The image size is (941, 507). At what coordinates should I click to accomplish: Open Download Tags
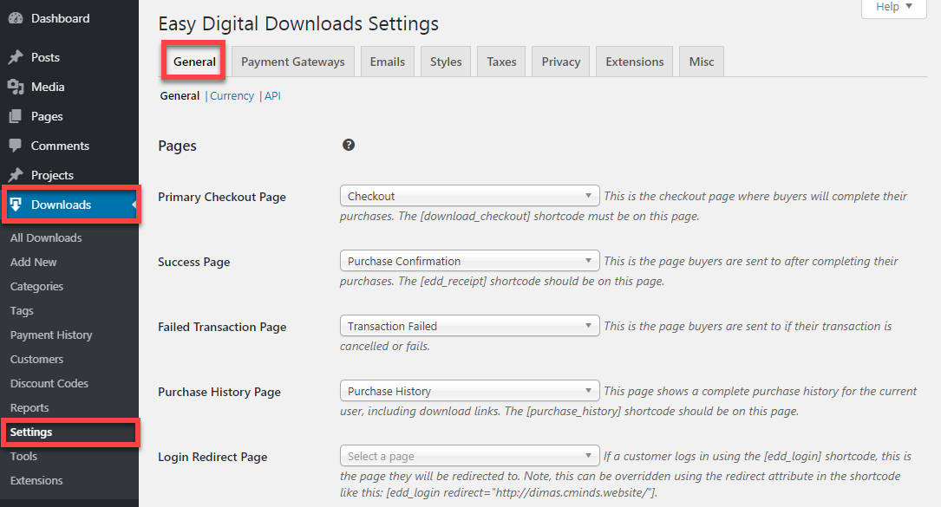click(22, 311)
